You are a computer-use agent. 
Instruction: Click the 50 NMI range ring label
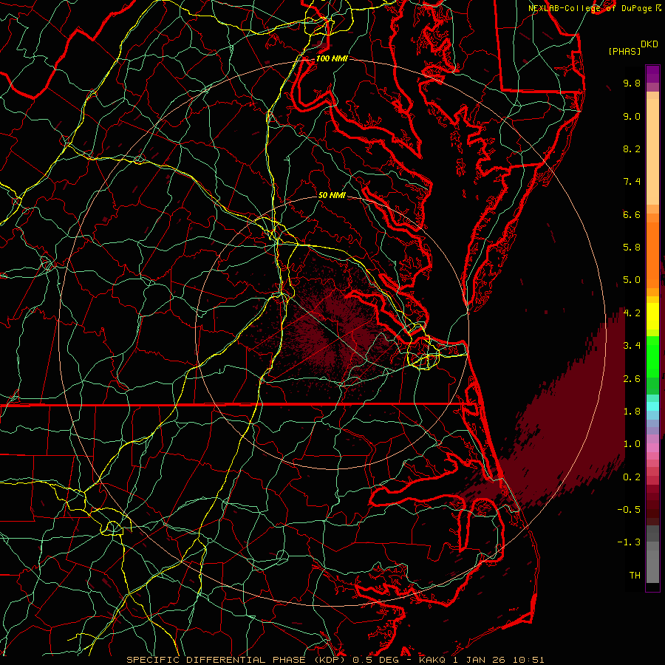click(x=332, y=195)
